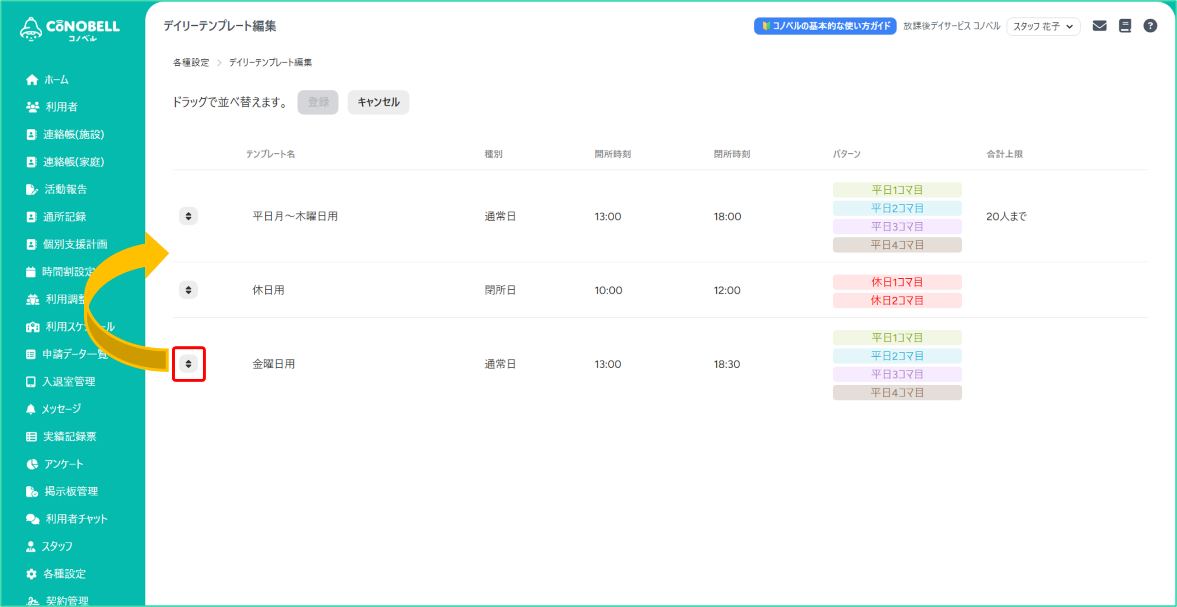Click the CONOBELL logo
Image resolution: width=1177 pixels, height=607 pixels.
(69, 29)
